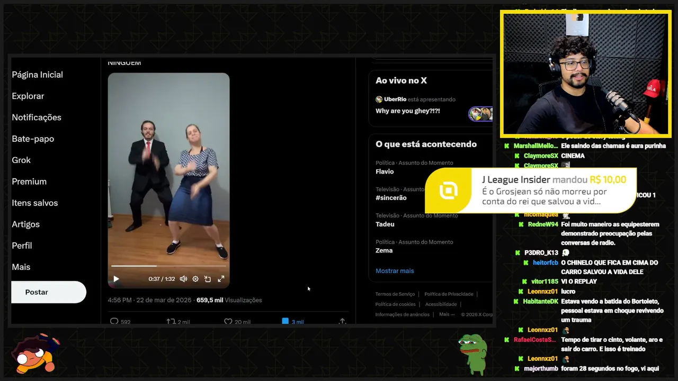Open Notificações in the sidebar

37,117
